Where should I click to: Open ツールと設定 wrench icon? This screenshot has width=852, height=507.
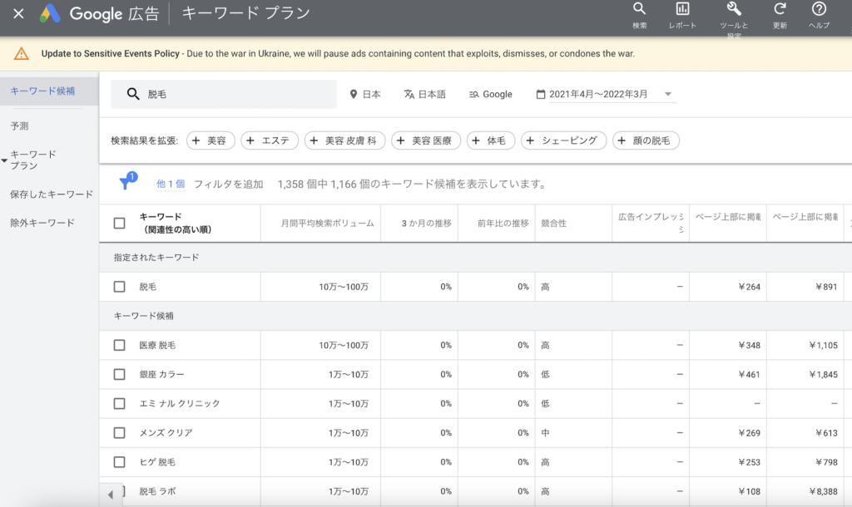pos(734,18)
